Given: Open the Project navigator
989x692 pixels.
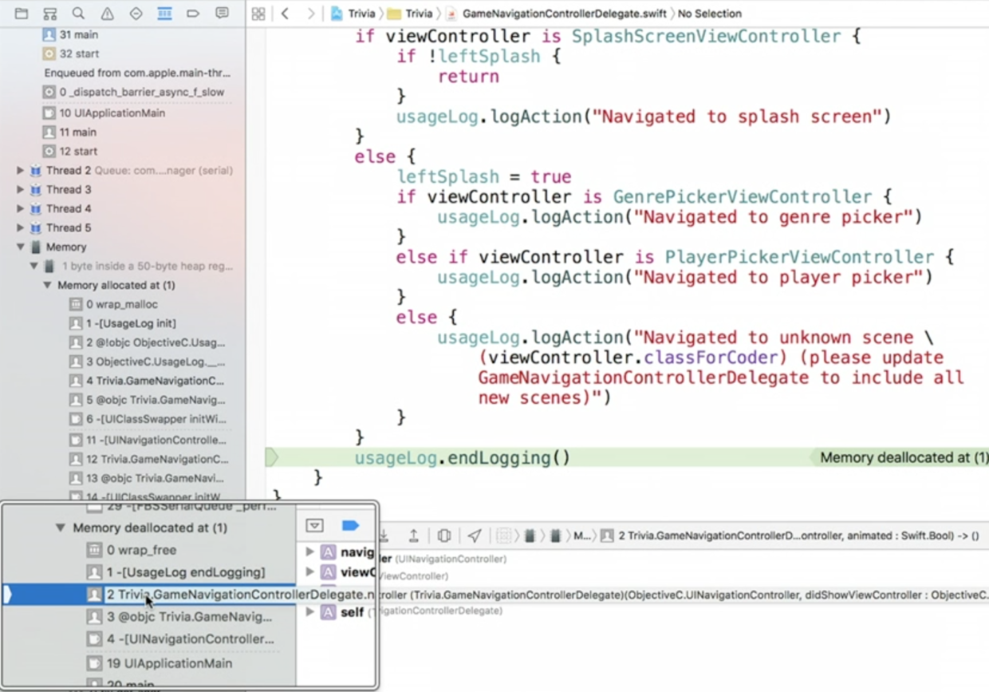Looking at the screenshot, I should tap(22, 14).
